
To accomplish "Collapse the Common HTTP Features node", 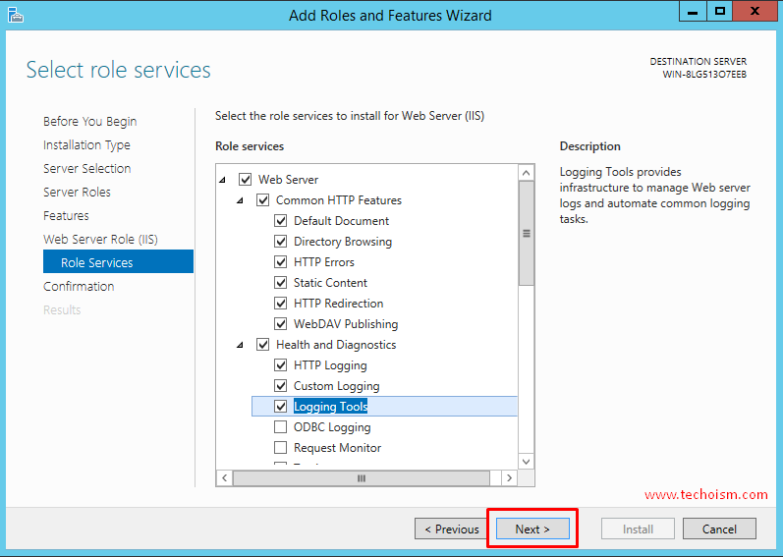I will 240,200.
